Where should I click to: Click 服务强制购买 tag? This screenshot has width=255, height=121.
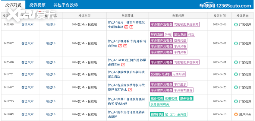coord(160,104)
